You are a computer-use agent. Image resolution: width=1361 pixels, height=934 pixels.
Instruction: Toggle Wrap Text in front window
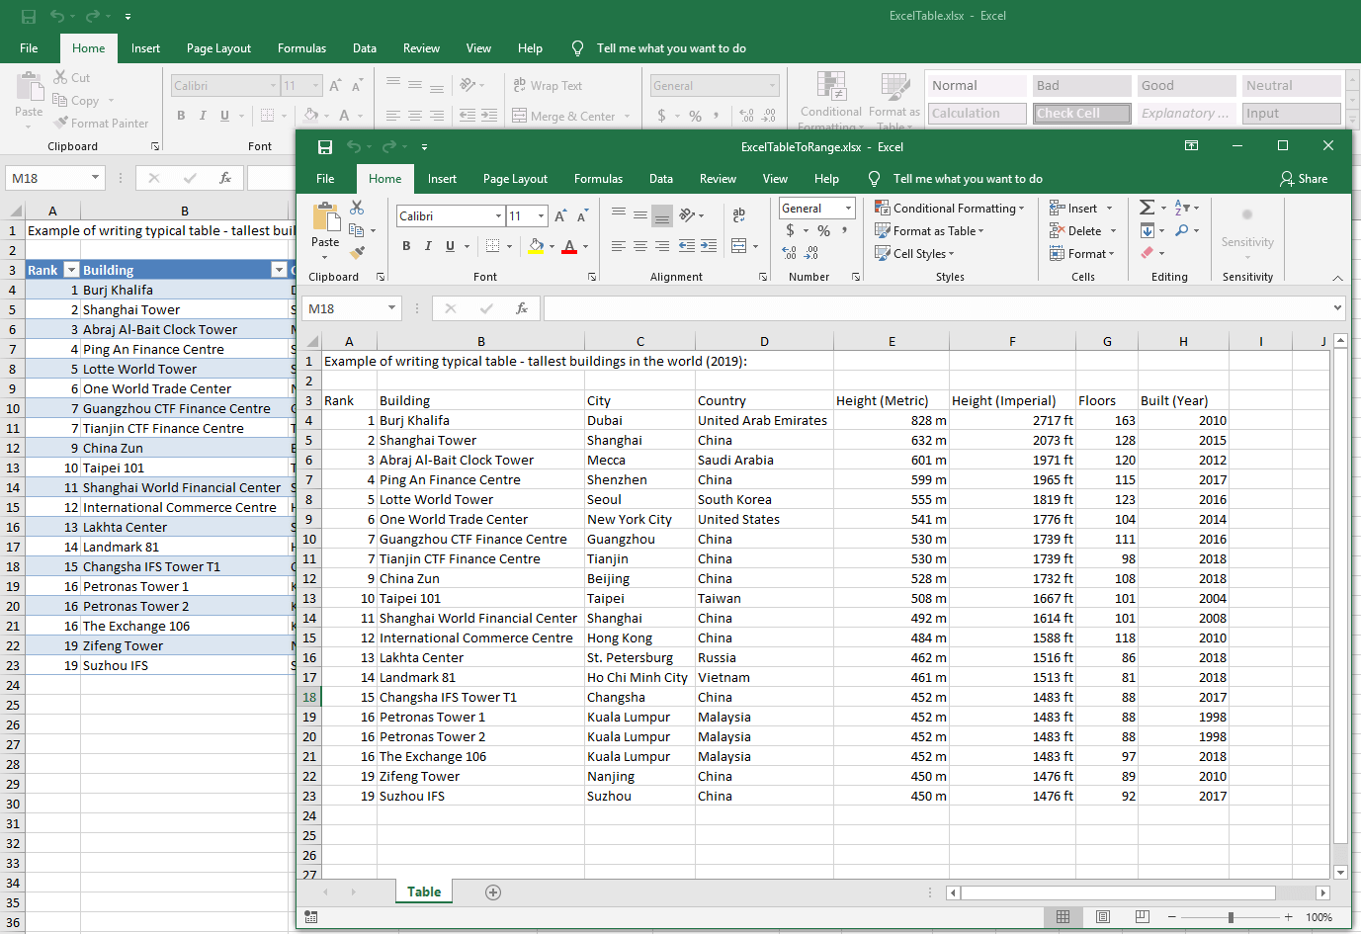point(738,215)
